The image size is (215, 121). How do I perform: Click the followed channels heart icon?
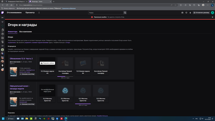(x=2, y=22)
